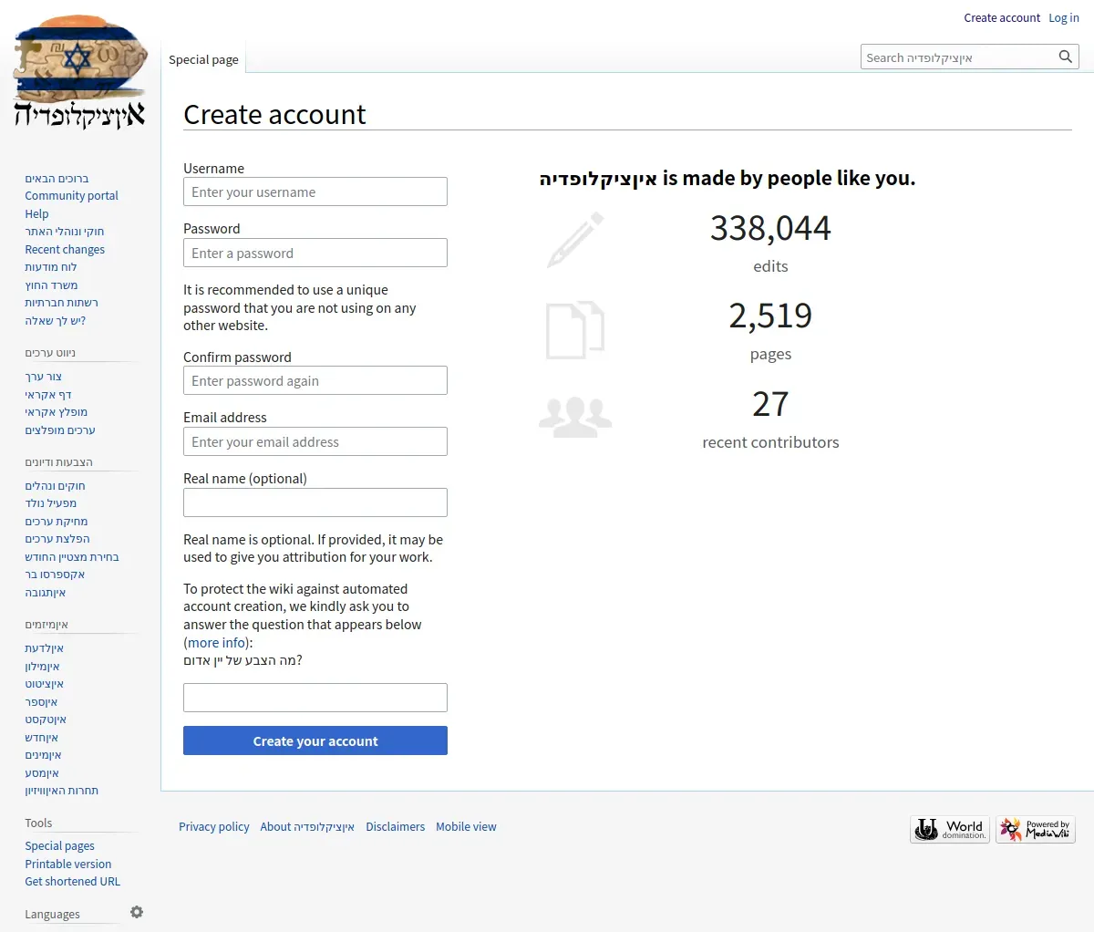Open the איןמילון sidebar link
This screenshot has width=1094, height=932.
pyautogui.click(x=42, y=666)
